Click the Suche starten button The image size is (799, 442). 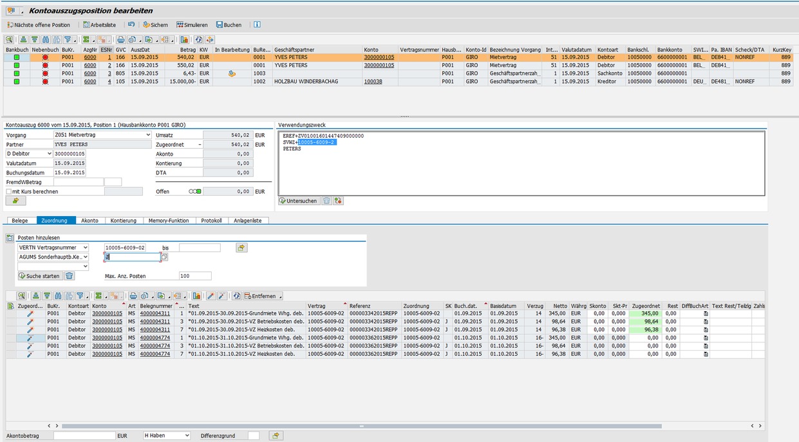pyautogui.click(x=40, y=276)
